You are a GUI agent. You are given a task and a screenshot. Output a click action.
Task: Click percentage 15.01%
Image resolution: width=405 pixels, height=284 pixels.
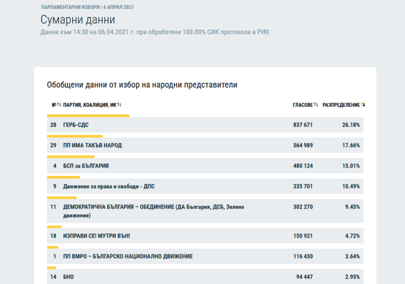[x=351, y=166]
